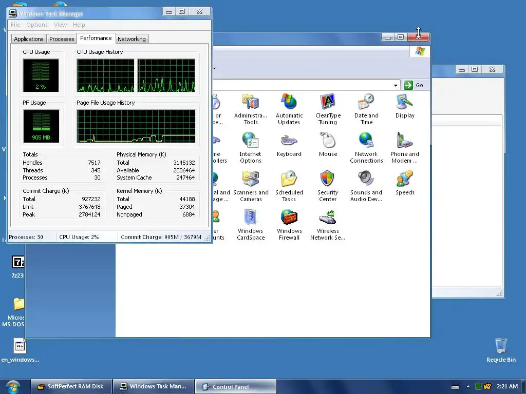Open the Task Manager Options menu
Screen dimensions: 526x394
37,25
